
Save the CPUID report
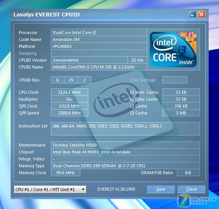161,189
